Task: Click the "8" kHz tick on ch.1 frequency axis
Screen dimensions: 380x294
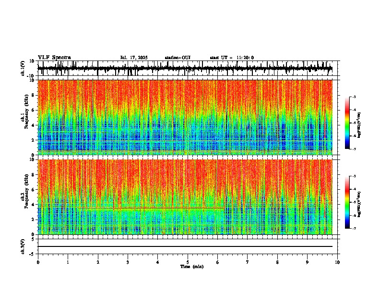Action: (34, 95)
